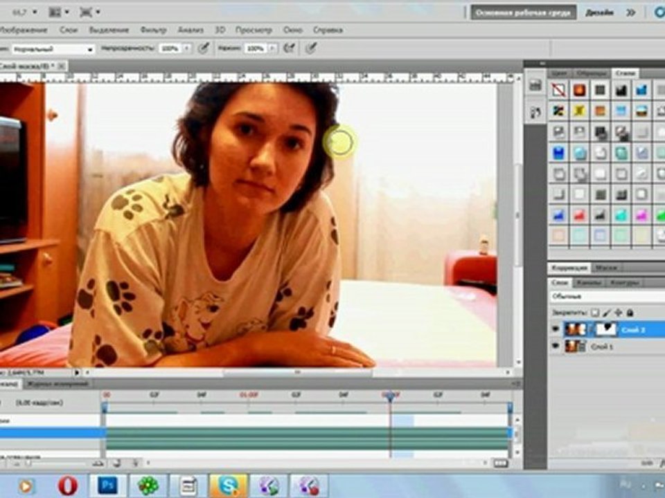
Task: Toggle lock all padlock icon
Action: [630, 313]
